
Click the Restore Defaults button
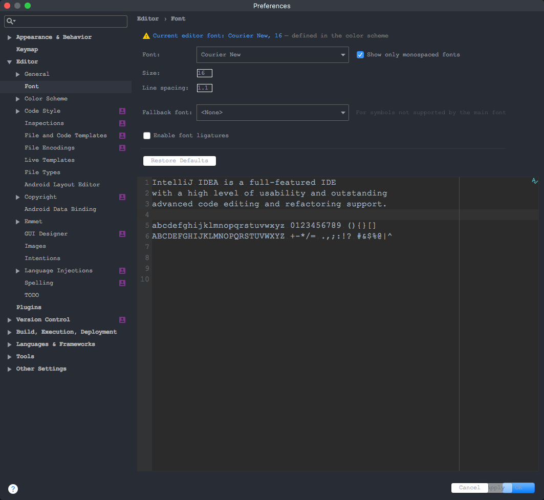(x=179, y=161)
